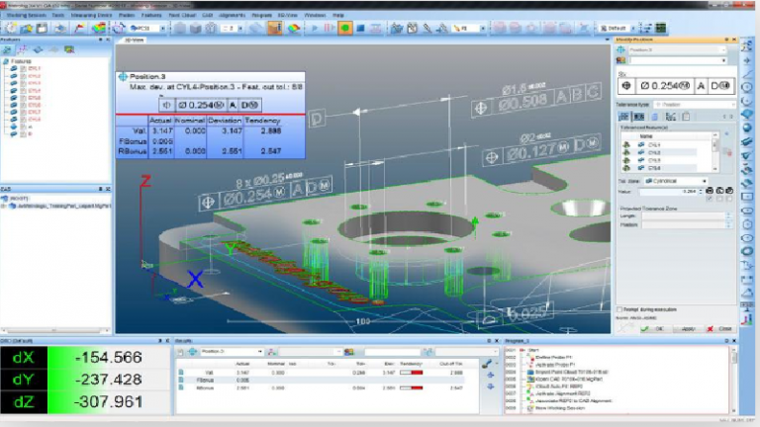The height and width of the screenshot is (427, 760).
Task: Click the circle feature icon in the right vertical toolbar
Action: 747,87
